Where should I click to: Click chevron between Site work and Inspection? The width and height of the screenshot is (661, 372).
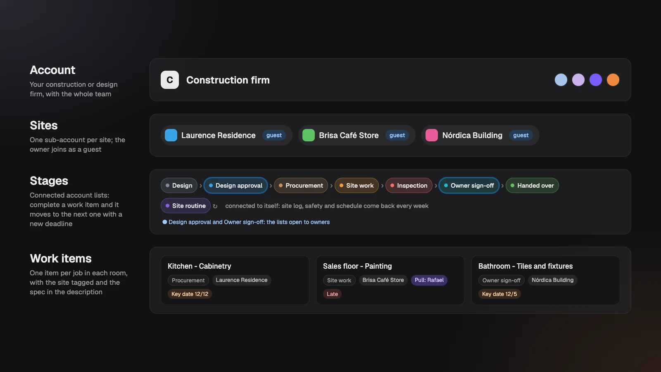382,186
